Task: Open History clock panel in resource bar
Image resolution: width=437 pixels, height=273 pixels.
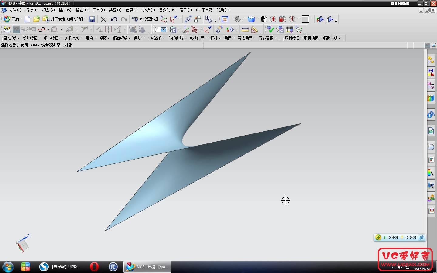Action: pos(431,147)
